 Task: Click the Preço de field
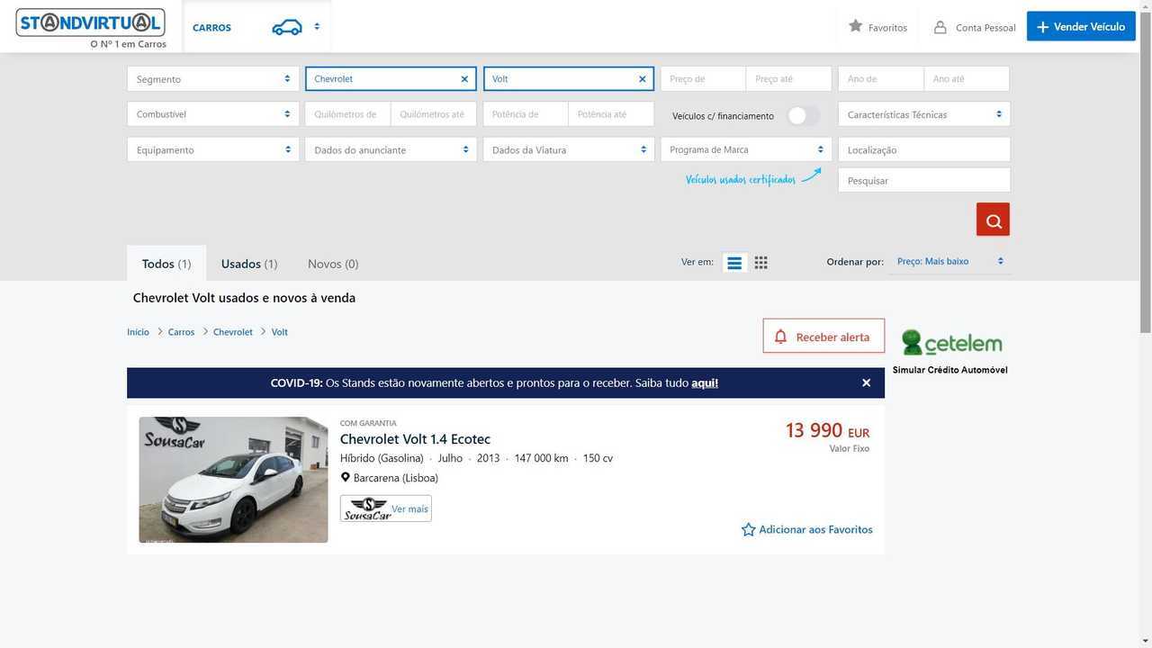tap(703, 79)
